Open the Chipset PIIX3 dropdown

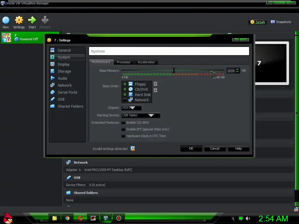(x=131, y=108)
